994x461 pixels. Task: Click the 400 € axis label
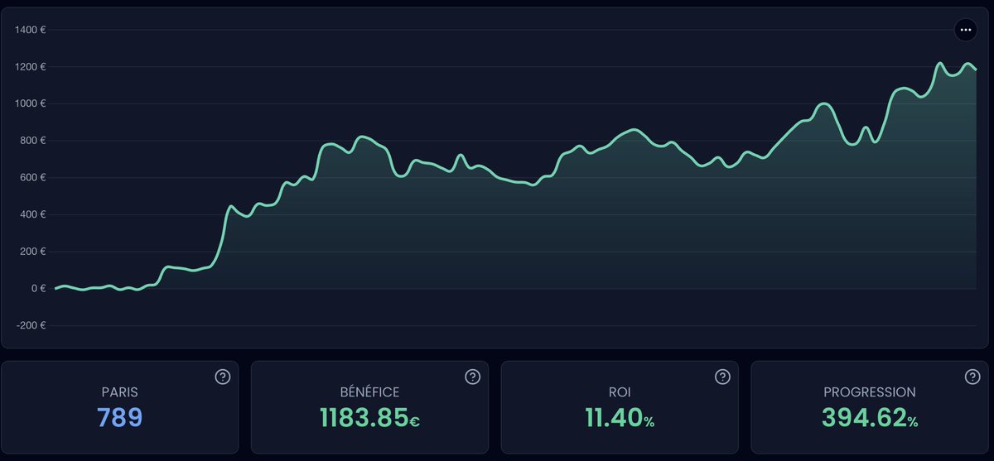[x=32, y=214]
